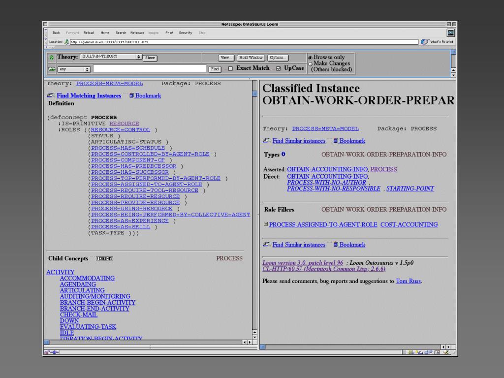The width and height of the screenshot is (504, 378).
Task: Open the AUDITING/MONITORING child concept
Action: pyautogui.click(x=95, y=296)
